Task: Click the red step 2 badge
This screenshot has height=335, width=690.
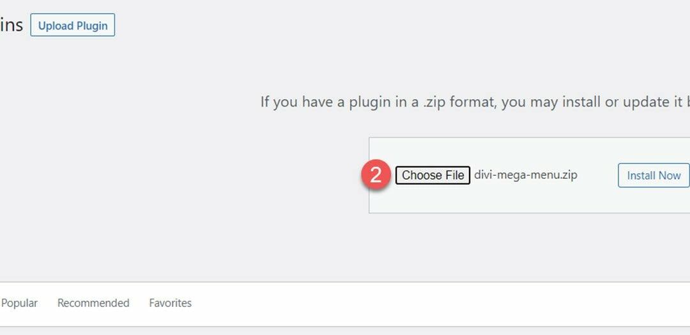Action: [376, 175]
